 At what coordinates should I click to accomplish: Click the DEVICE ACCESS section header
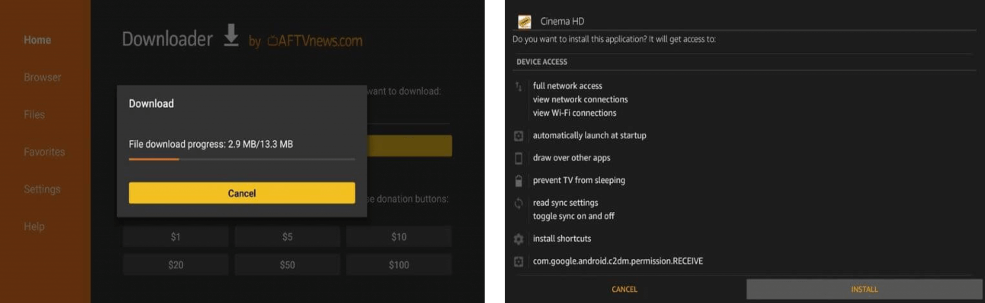click(542, 62)
